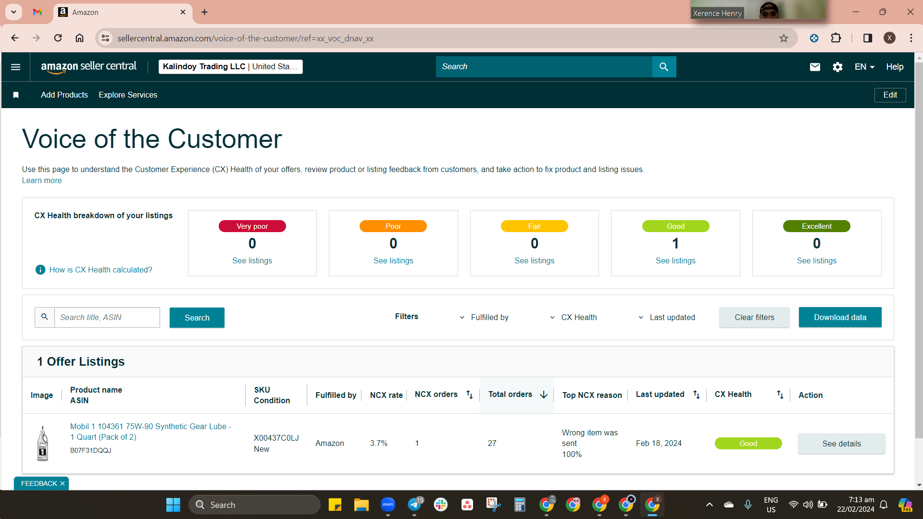This screenshot has height=519, width=923.
Task: See listings under Fair
Action: (x=534, y=260)
